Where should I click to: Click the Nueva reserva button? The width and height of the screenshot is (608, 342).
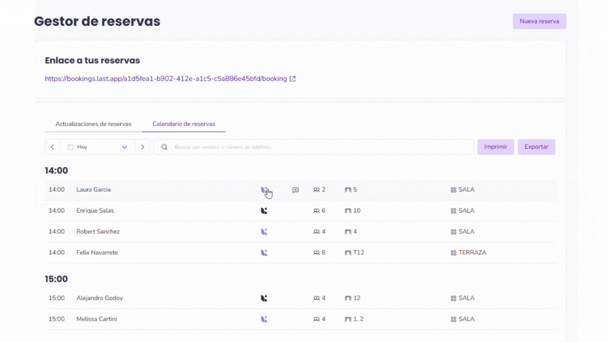(x=539, y=22)
